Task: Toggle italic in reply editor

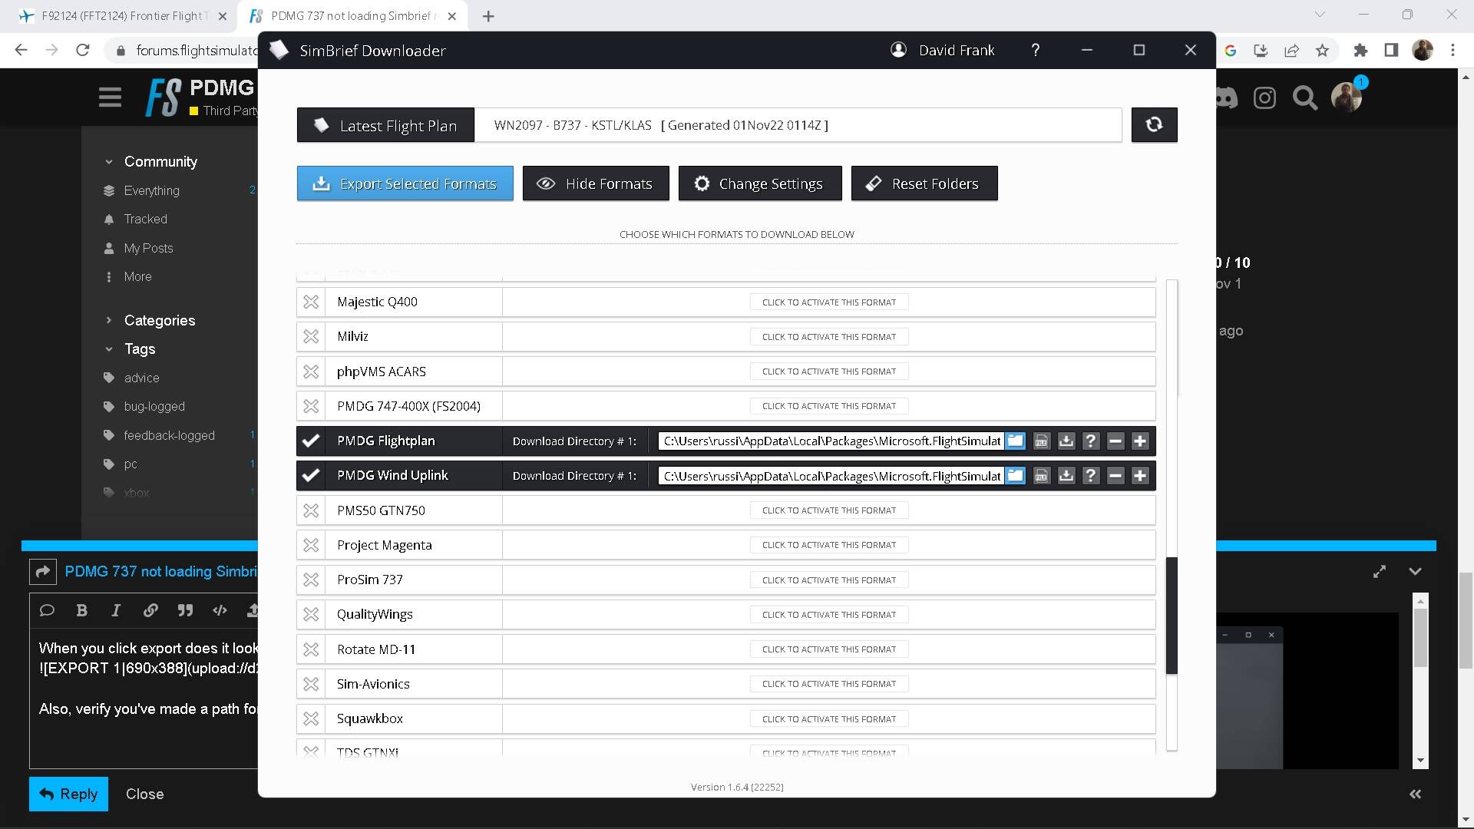Action: (x=116, y=610)
